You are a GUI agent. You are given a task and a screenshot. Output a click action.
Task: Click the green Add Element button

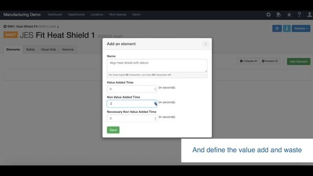coord(299,62)
